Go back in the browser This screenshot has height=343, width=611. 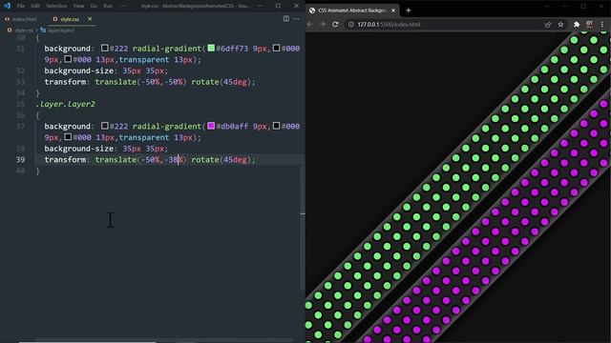(309, 24)
